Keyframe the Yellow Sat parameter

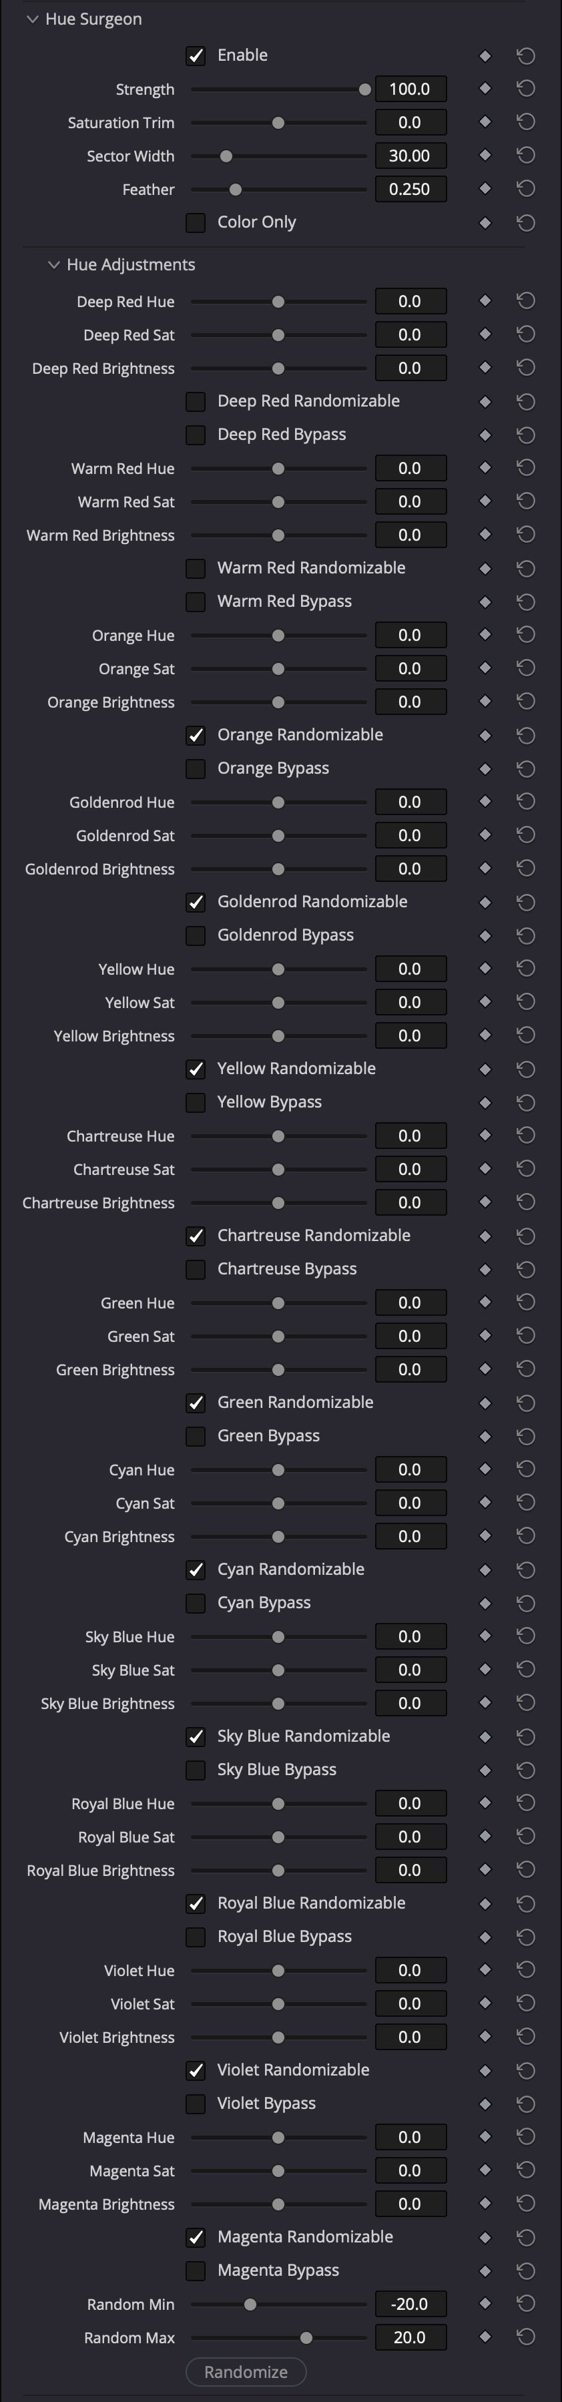tap(485, 1001)
